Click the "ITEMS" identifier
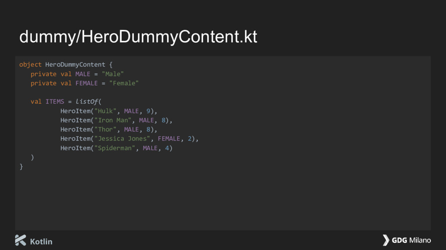This screenshot has width=446, height=250. tap(55, 102)
